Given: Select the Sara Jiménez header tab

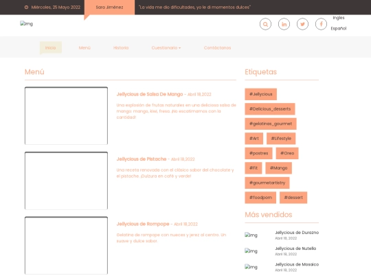Looking at the screenshot, I should pyautogui.click(x=109, y=8).
